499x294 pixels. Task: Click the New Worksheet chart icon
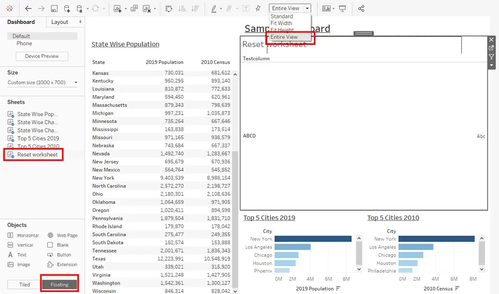(117, 8)
